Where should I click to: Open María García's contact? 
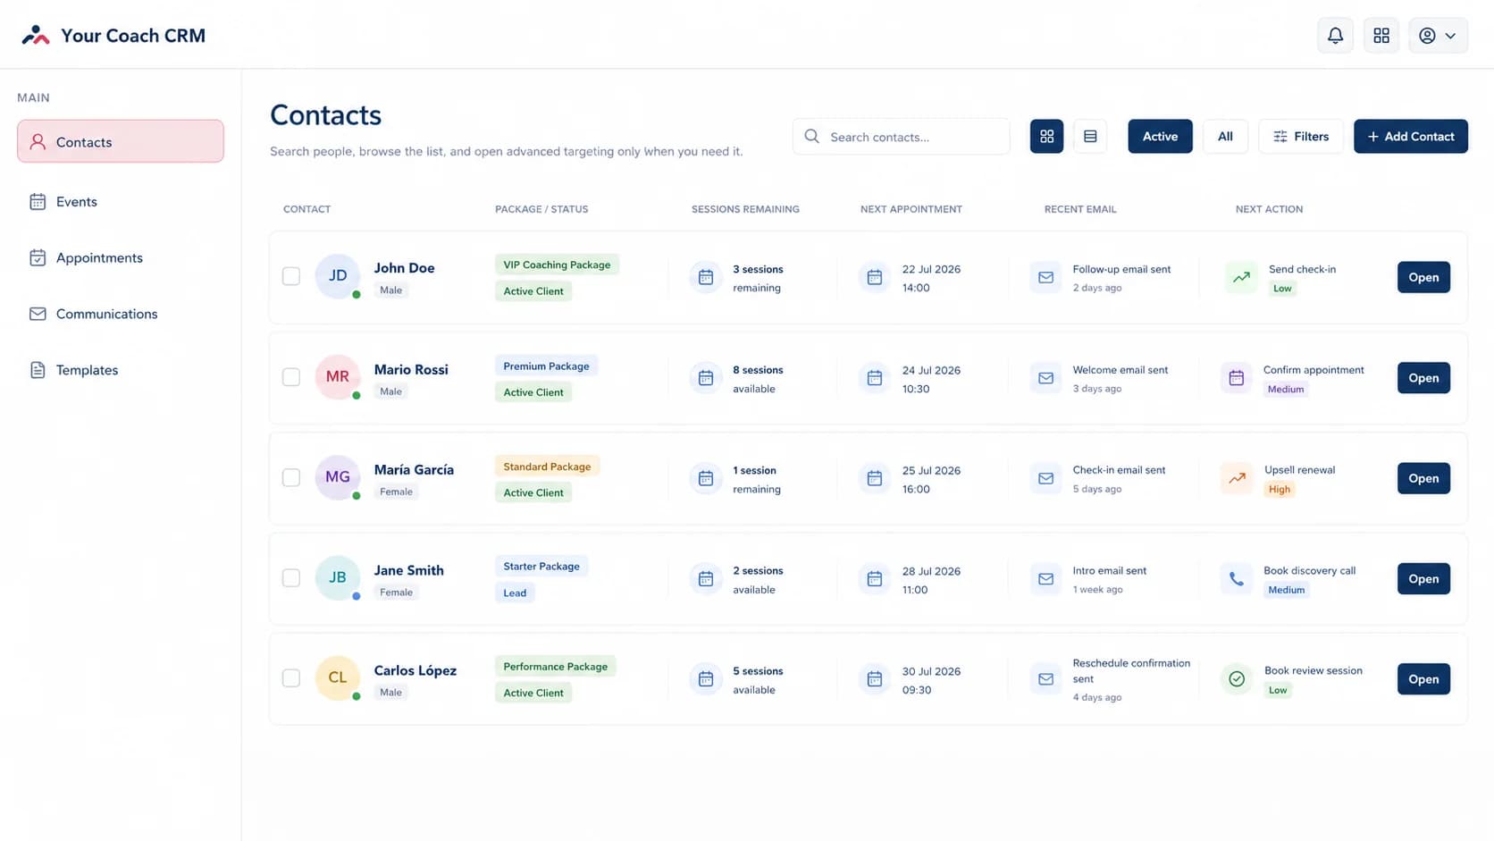1423,478
